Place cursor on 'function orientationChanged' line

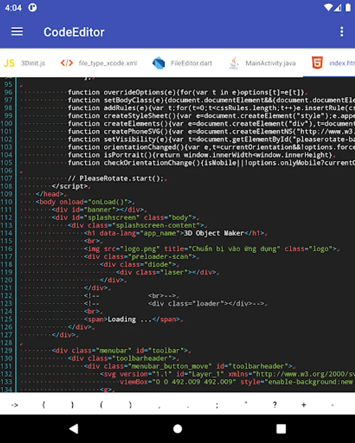click(211, 147)
